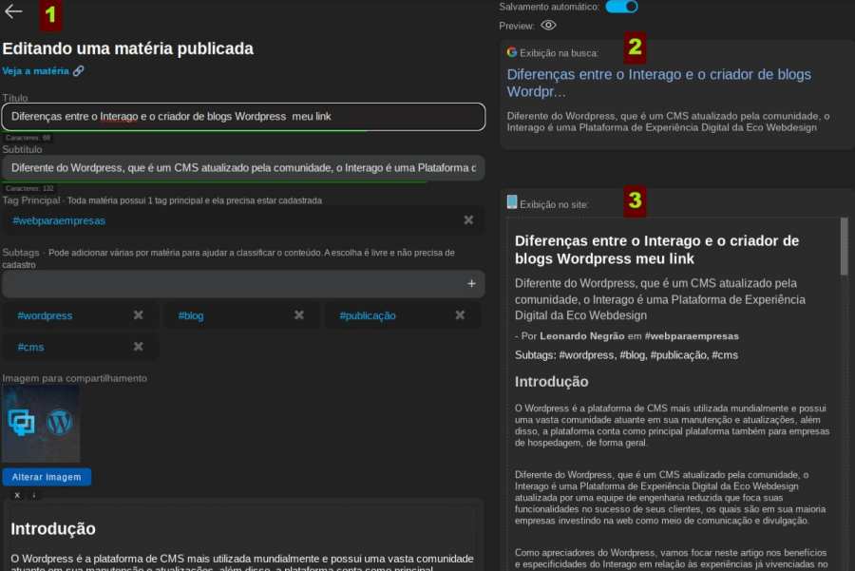This screenshot has width=855, height=571.
Task: Move the Introdução block down with arrow icon
Action: (34, 495)
